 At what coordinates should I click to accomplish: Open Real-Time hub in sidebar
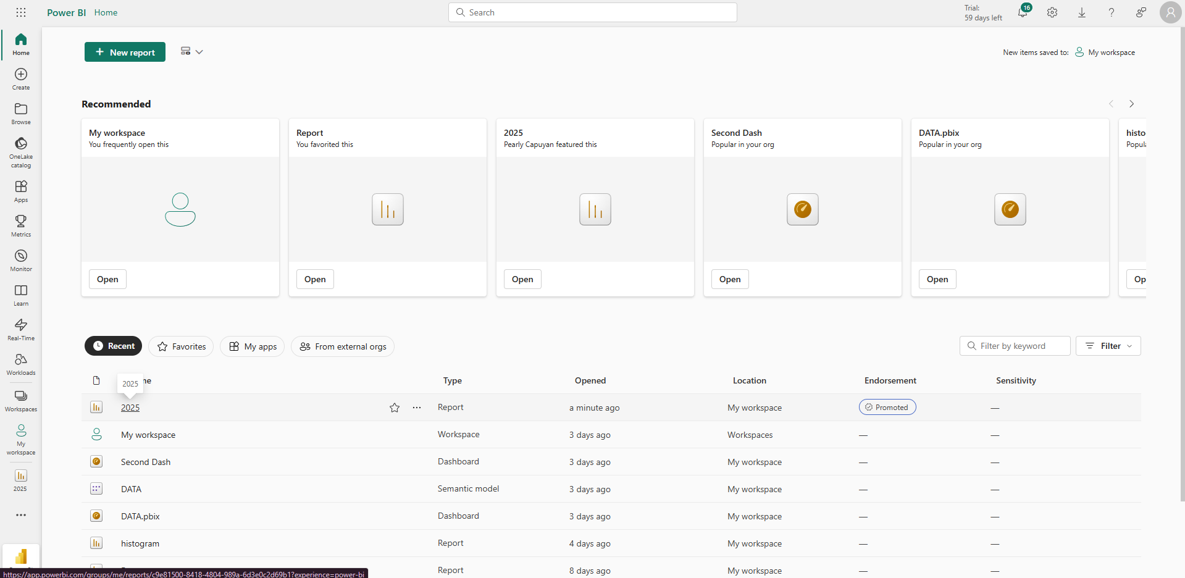[20, 329]
